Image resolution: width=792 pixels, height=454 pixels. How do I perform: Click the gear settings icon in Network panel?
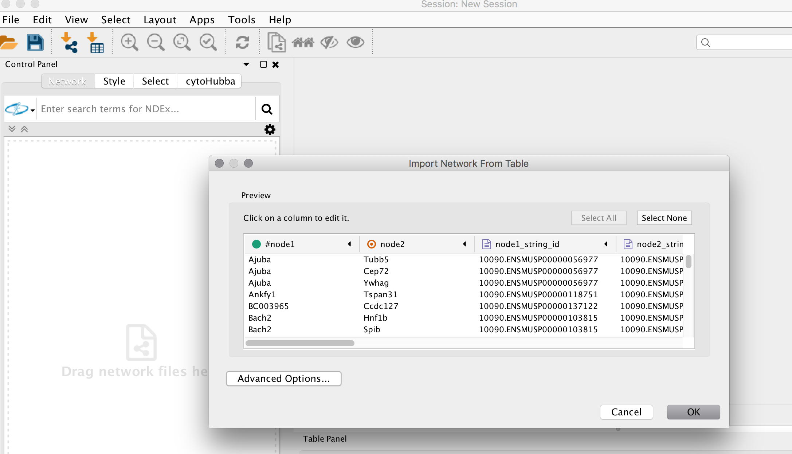270,129
